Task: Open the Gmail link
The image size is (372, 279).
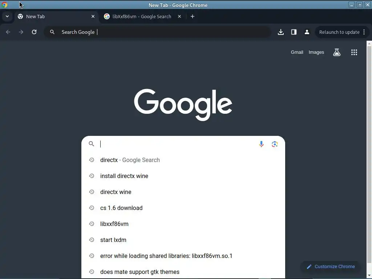Action: click(x=297, y=52)
